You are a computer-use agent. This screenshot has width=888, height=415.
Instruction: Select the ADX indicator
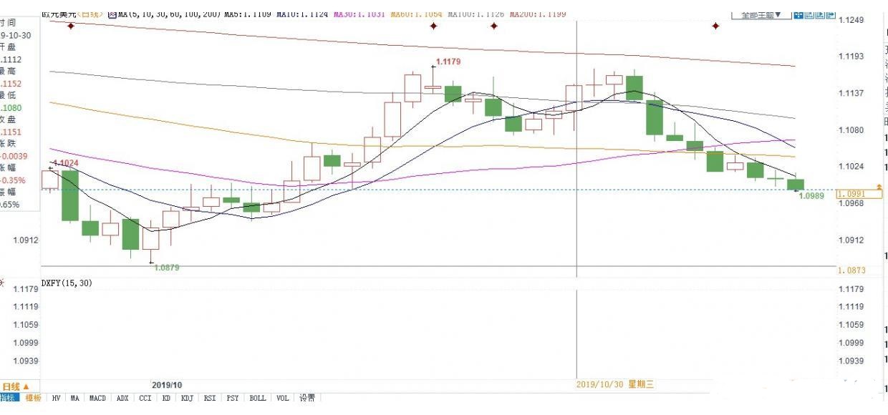coord(120,398)
